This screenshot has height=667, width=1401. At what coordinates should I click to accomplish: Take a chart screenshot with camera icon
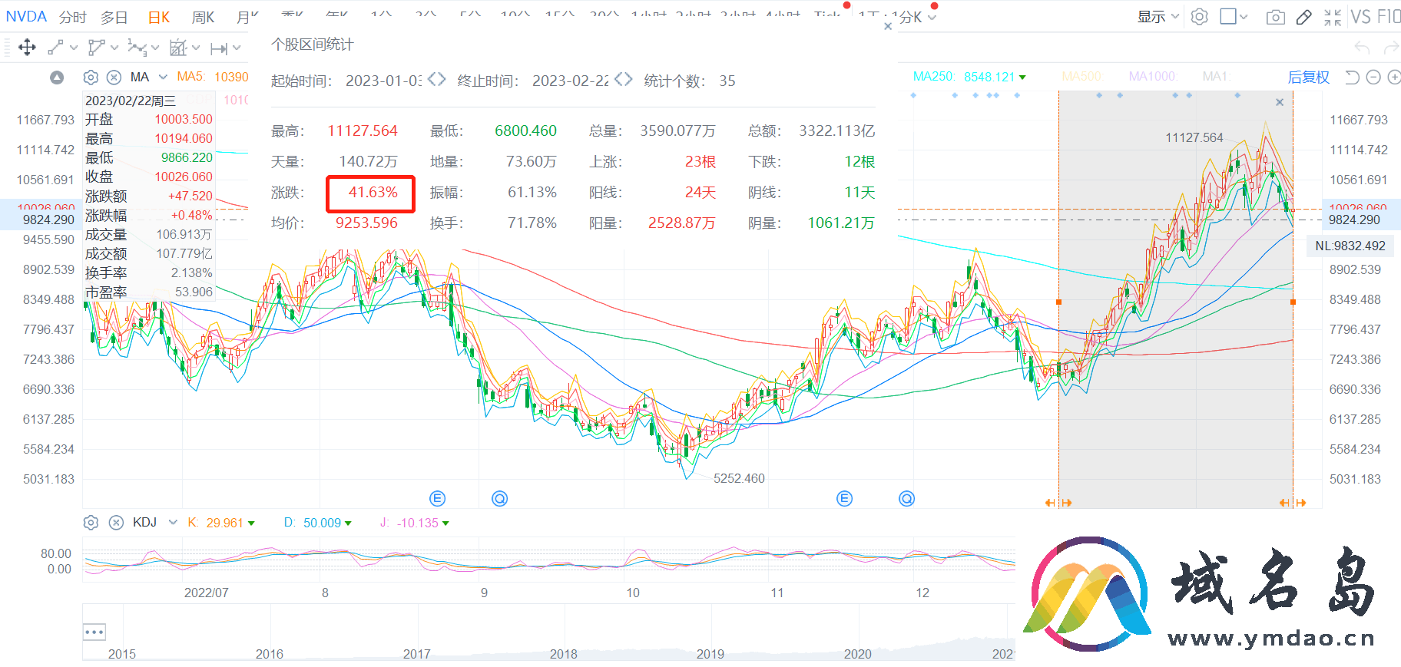[x=1275, y=17]
